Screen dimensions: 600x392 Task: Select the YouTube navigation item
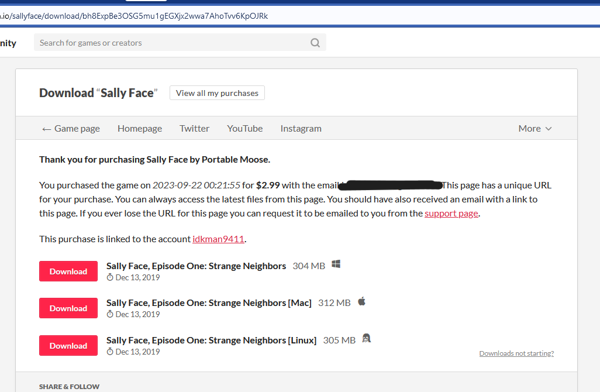pyautogui.click(x=244, y=128)
